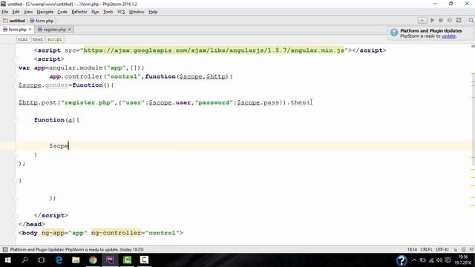The width and height of the screenshot is (475, 267).
Task: Click the PhpStorm taskbar icon
Action: 110,260
